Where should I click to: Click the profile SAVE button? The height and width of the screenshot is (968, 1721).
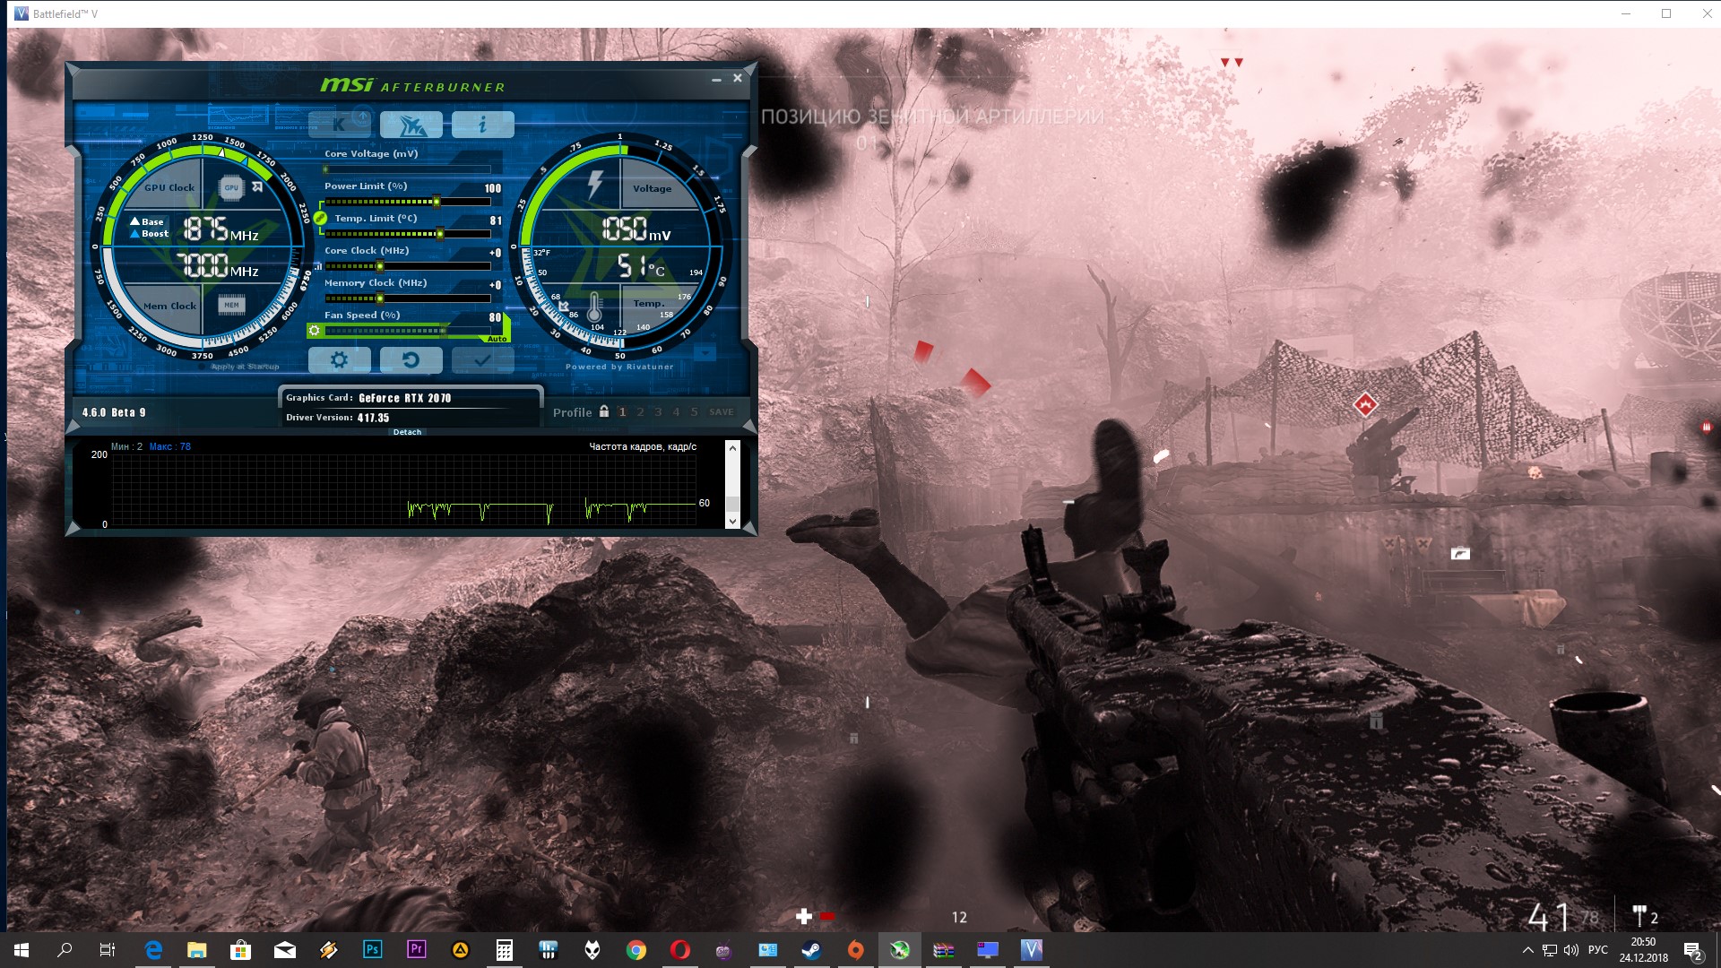click(x=721, y=412)
